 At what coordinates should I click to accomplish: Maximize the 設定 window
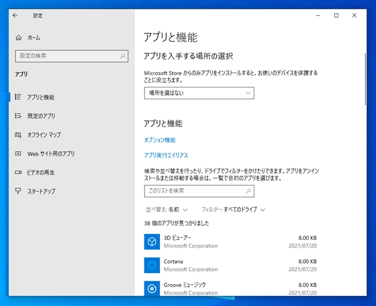(x=336, y=15)
